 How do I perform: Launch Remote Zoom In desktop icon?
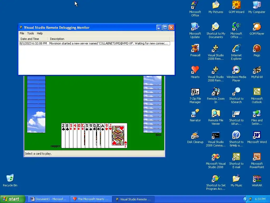click(x=216, y=95)
